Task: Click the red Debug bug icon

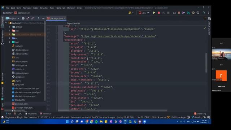Action: click(159, 13)
